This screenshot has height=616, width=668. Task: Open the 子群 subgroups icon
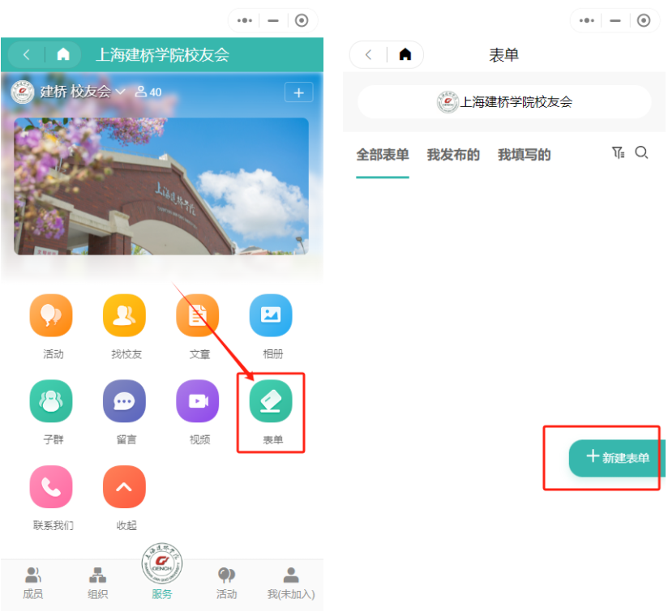[50, 400]
